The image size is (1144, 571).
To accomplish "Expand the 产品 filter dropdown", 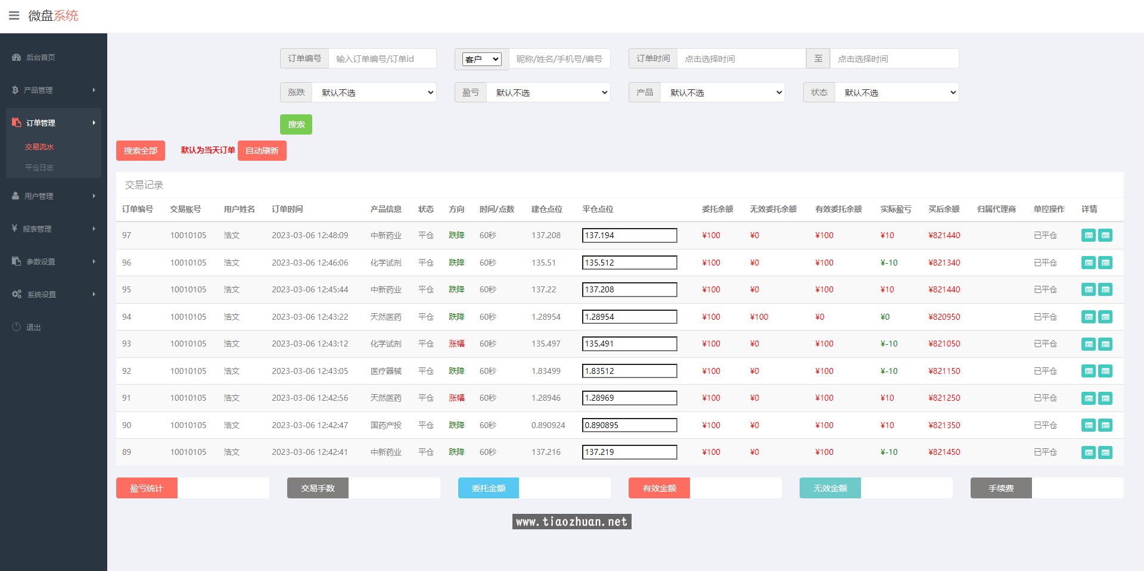I will click(x=722, y=93).
